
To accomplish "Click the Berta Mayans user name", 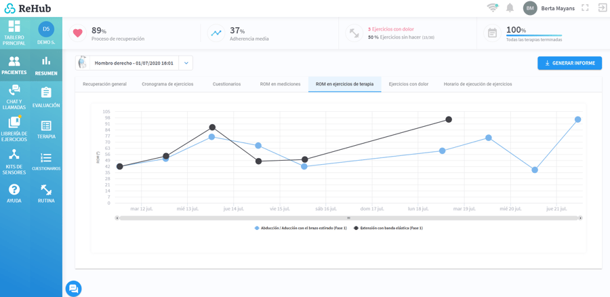I will click(558, 8).
